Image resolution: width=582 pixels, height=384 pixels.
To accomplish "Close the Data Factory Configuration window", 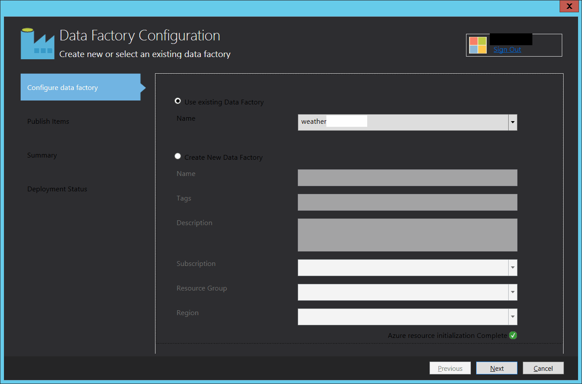I will 569,6.
